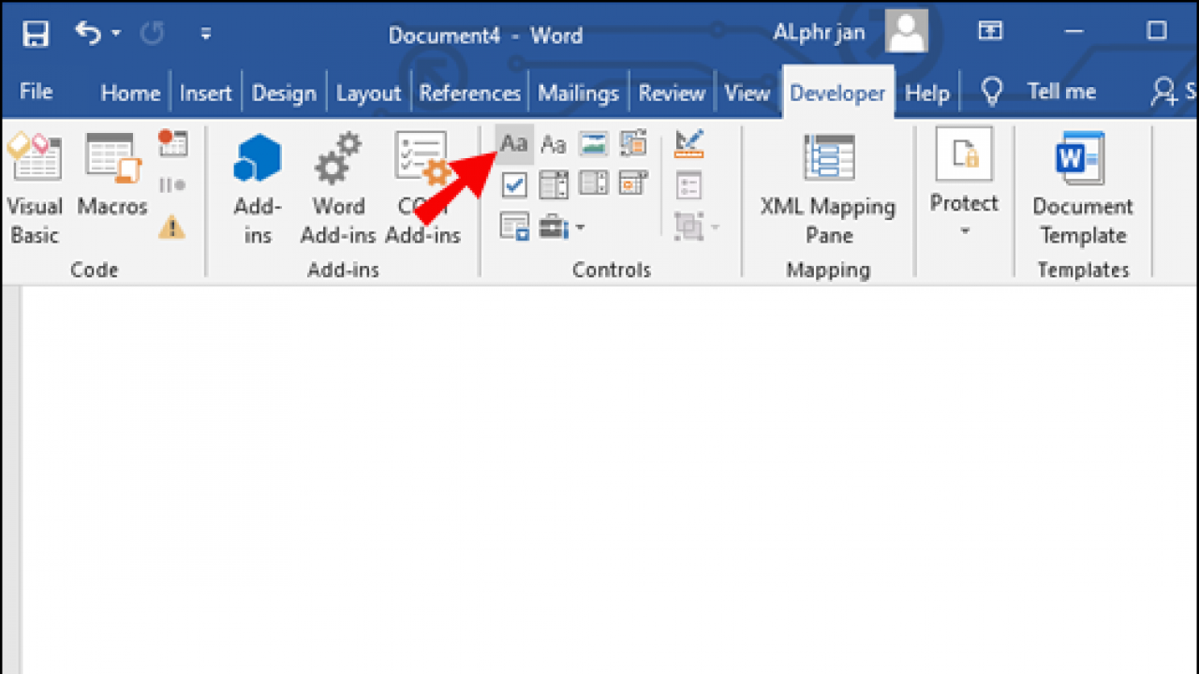Switch to the Home ribbon tab
Viewport: 1199px width, 674px height.
point(130,91)
